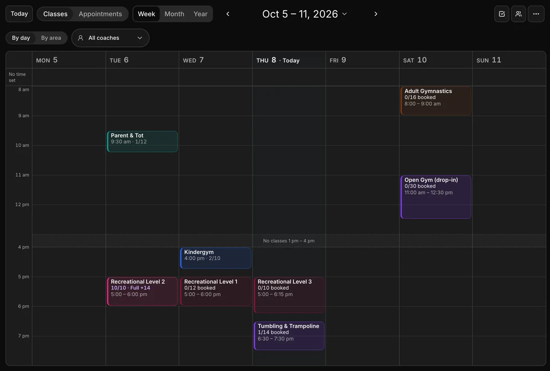Open the Parent & Tot class
The image size is (550, 371).
click(x=143, y=142)
